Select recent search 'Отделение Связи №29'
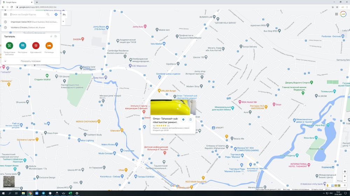The height and width of the screenshot is (196, 350). pos(31,22)
